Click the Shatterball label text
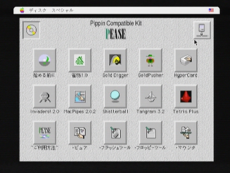Image resolution: width=230 pixels, height=173 pixels. (x=115, y=111)
